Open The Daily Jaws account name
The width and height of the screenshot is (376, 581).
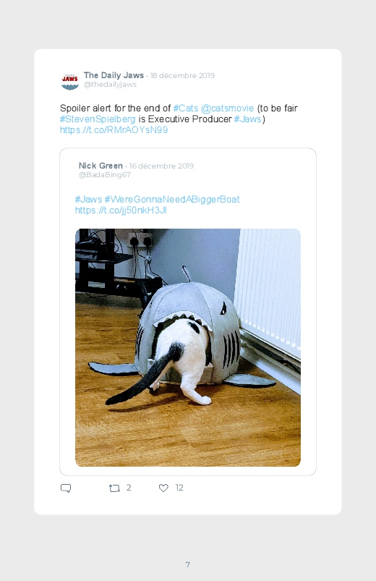coord(114,75)
